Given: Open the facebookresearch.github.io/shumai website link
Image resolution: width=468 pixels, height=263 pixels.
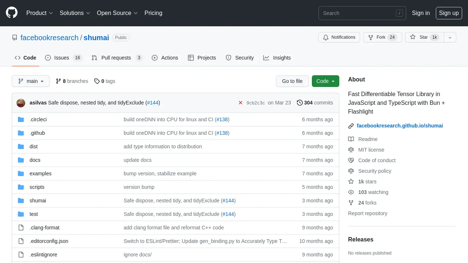Looking at the screenshot, I should [400, 126].
